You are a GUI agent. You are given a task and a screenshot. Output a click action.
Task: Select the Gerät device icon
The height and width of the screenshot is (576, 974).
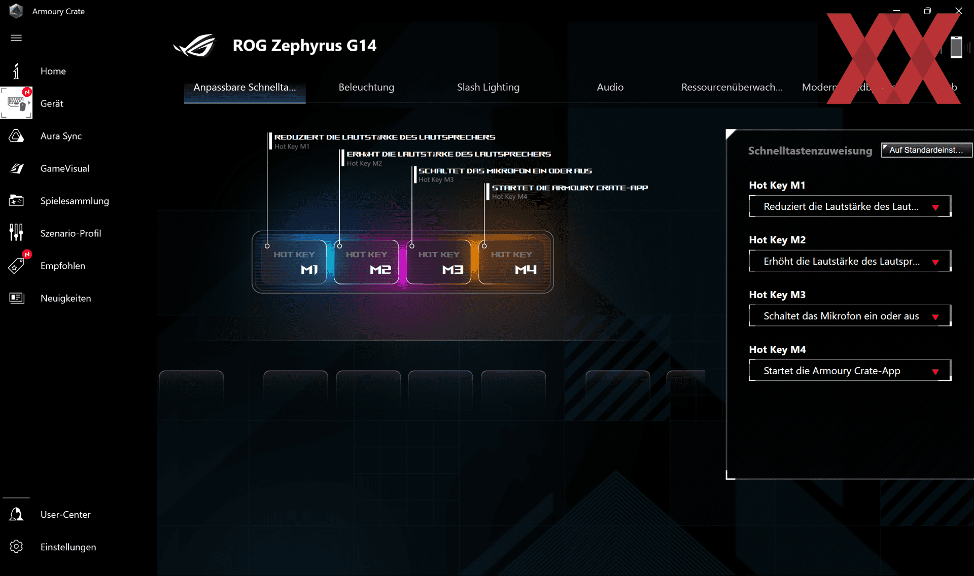(16, 103)
